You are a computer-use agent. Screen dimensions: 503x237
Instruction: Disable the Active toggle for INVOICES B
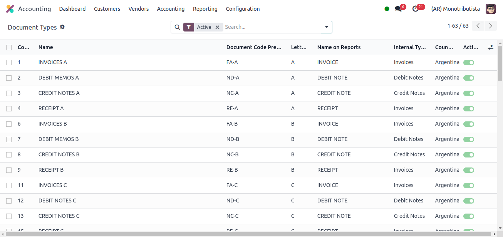pyautogui.click(x=468, y=124)
